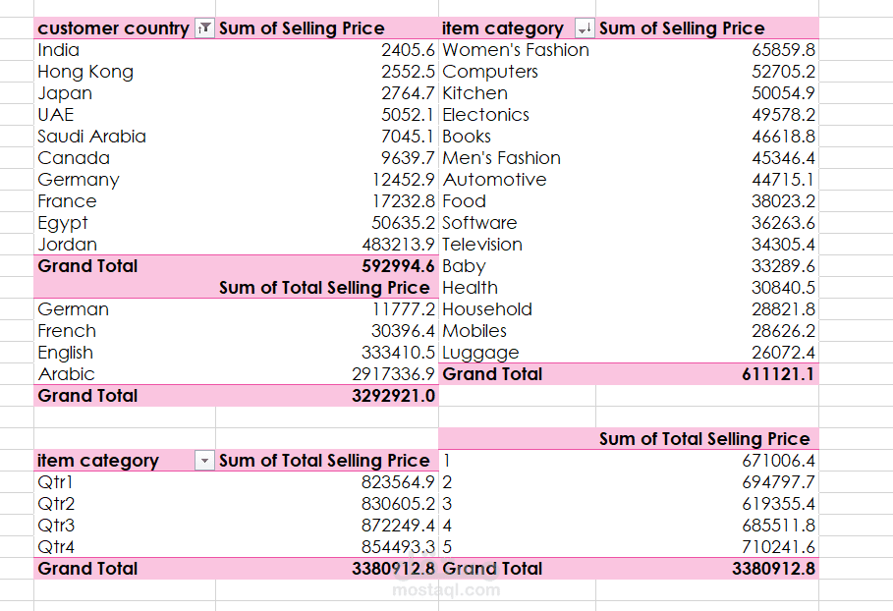Select the Qtr3 value 872249.4

[397, 526]
